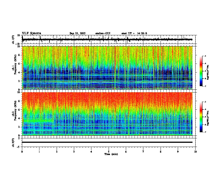Click the ch.1 color scale log(PSD) unit label
Screen dimensions: 220x170
208,72
